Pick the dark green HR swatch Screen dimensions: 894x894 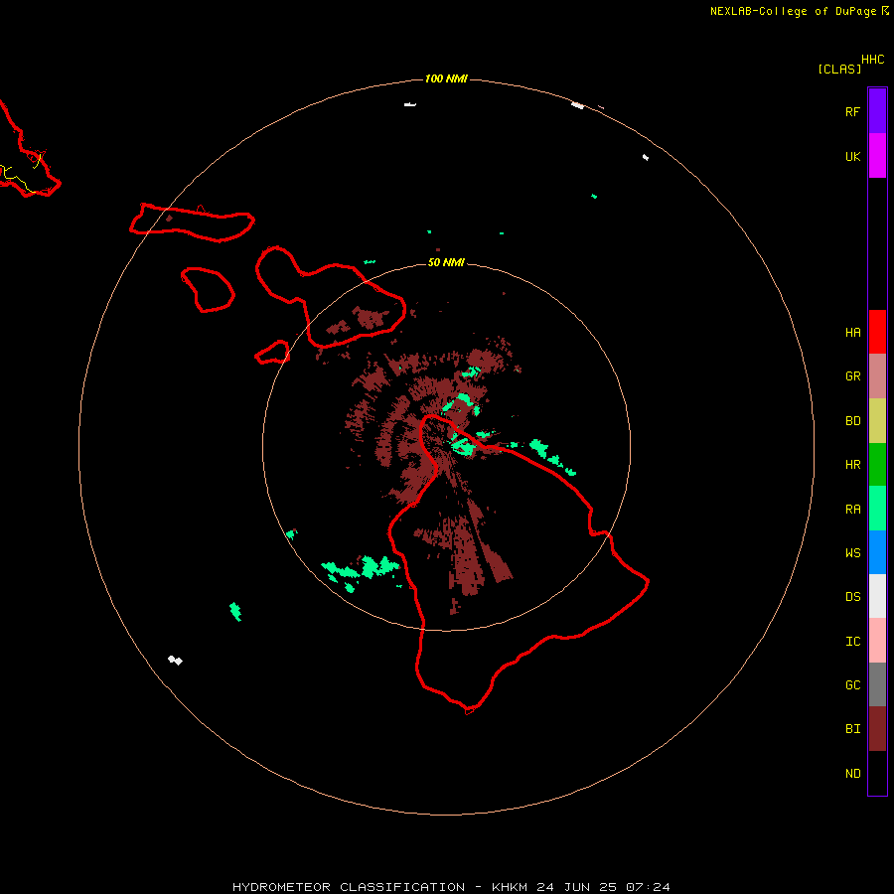[877, 465]
